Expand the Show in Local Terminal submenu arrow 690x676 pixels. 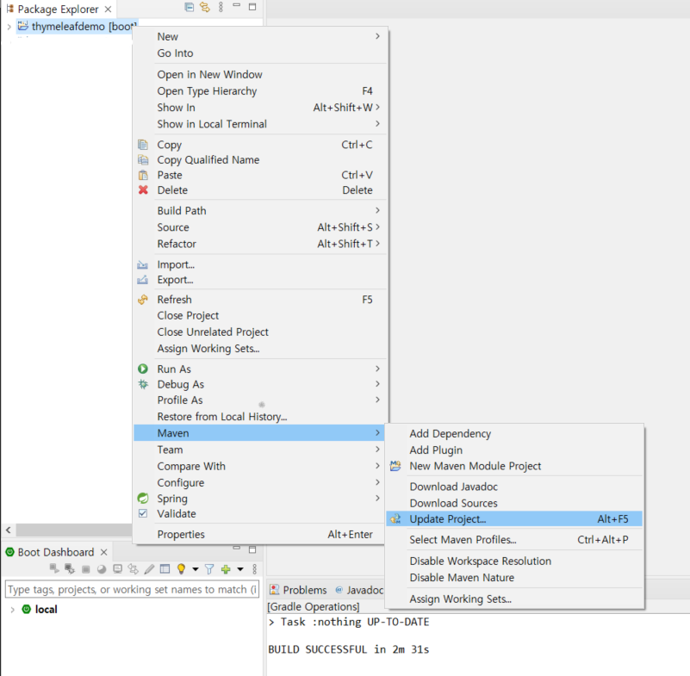coord(377,124)
